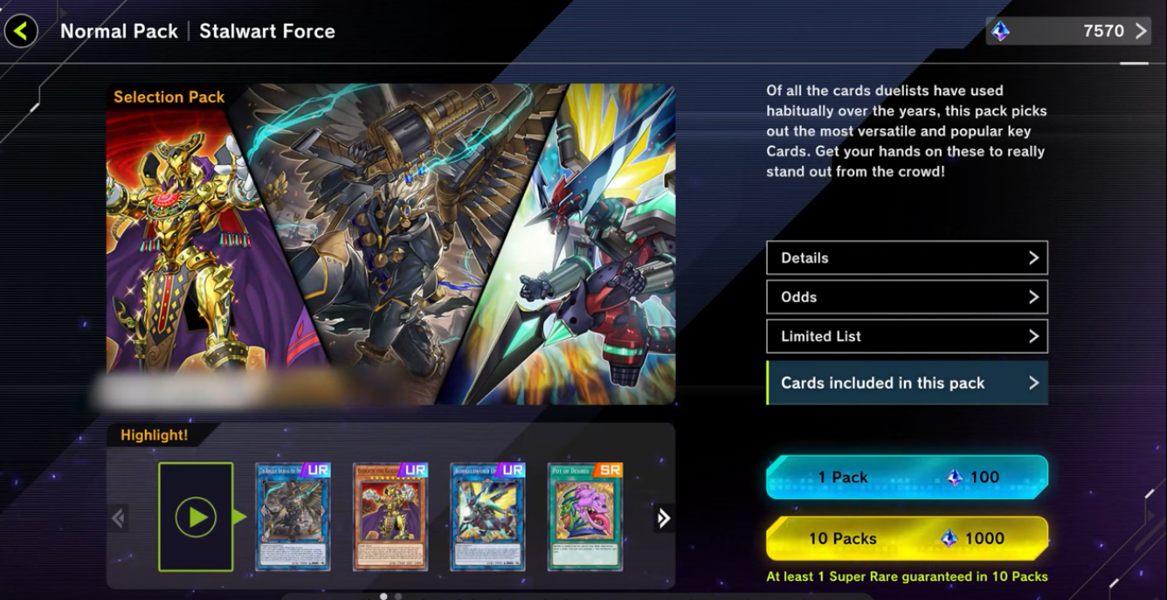
Task: Select the second page indicator dot
Action: coord(398,597)
